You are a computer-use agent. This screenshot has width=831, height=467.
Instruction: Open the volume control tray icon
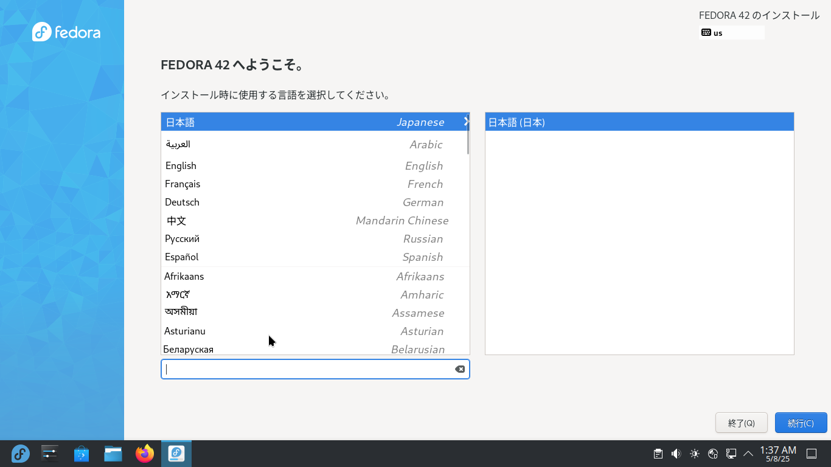676,454
